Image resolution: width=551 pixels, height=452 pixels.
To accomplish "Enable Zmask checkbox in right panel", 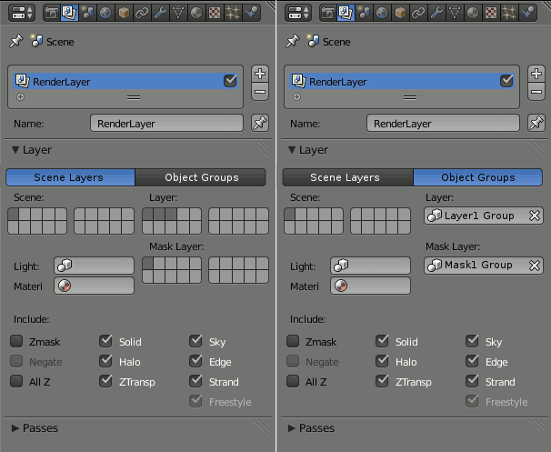I will pos(293,341).
